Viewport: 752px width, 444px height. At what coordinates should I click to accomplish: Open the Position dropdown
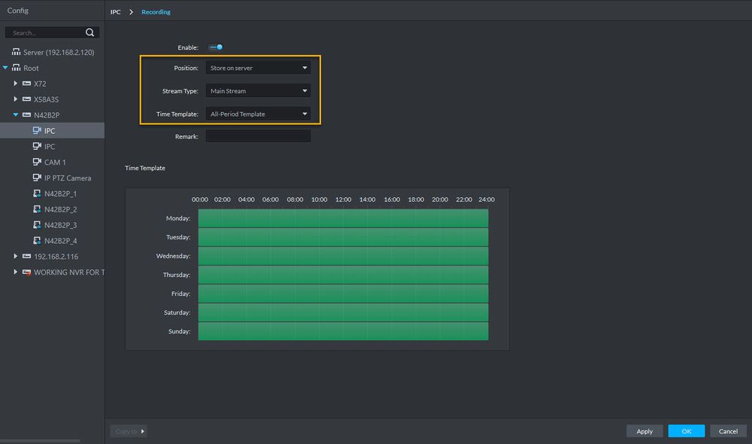coord(258,68)
